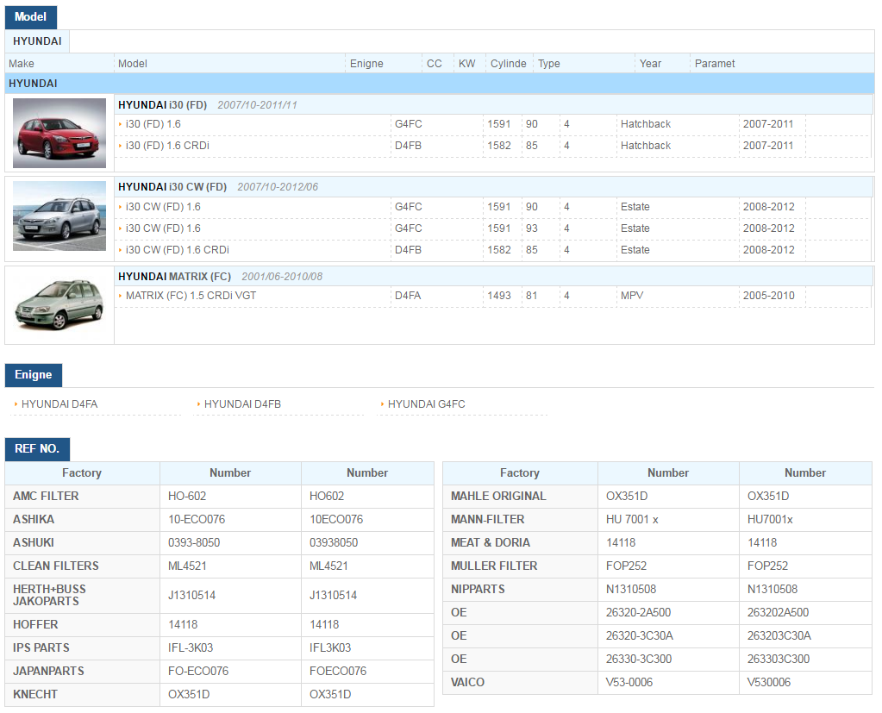Viewport: 882px width, 713px height.
Task: Click the MANN-FILTER factory cell
Action: click(520, 520)
